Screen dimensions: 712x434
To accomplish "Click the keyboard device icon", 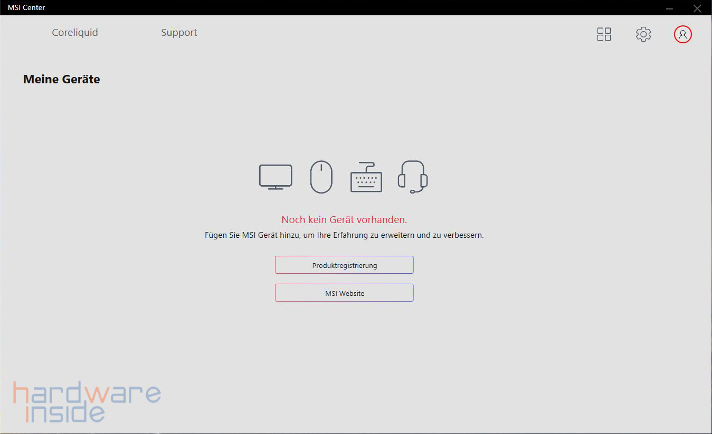I will pyautogui.click(x=366, y=177).
